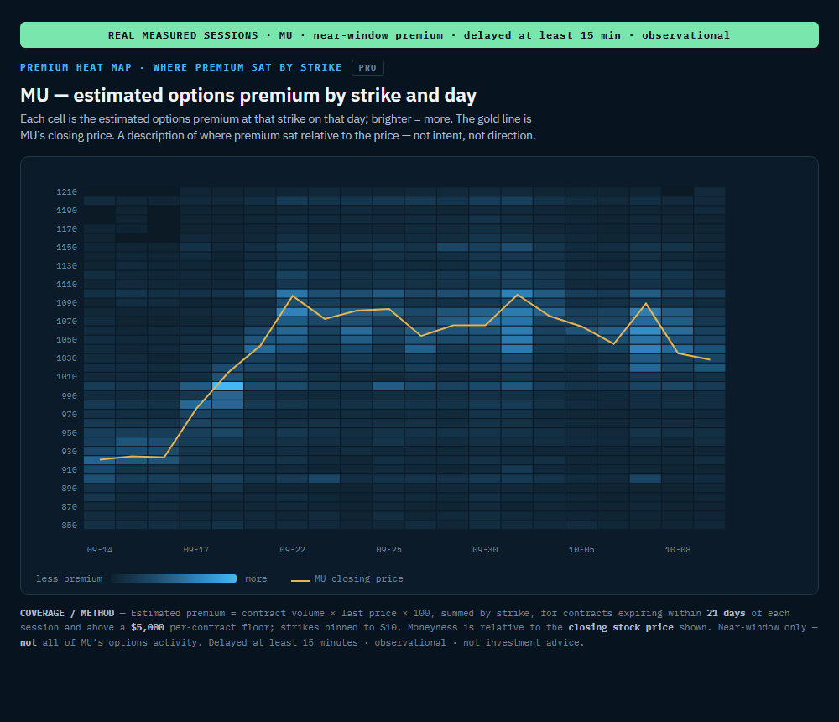The image size is (839, 722).
Task: Click the 1130 strike axis label
Action: (67, 266)
